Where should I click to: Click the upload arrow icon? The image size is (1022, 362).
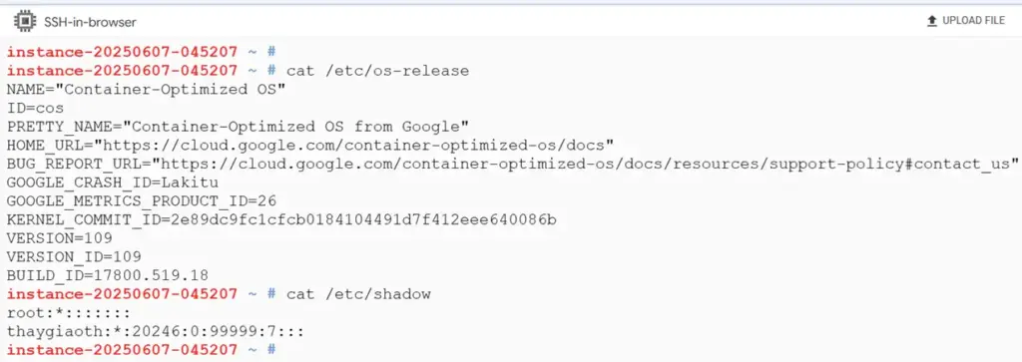click(931, 21)
